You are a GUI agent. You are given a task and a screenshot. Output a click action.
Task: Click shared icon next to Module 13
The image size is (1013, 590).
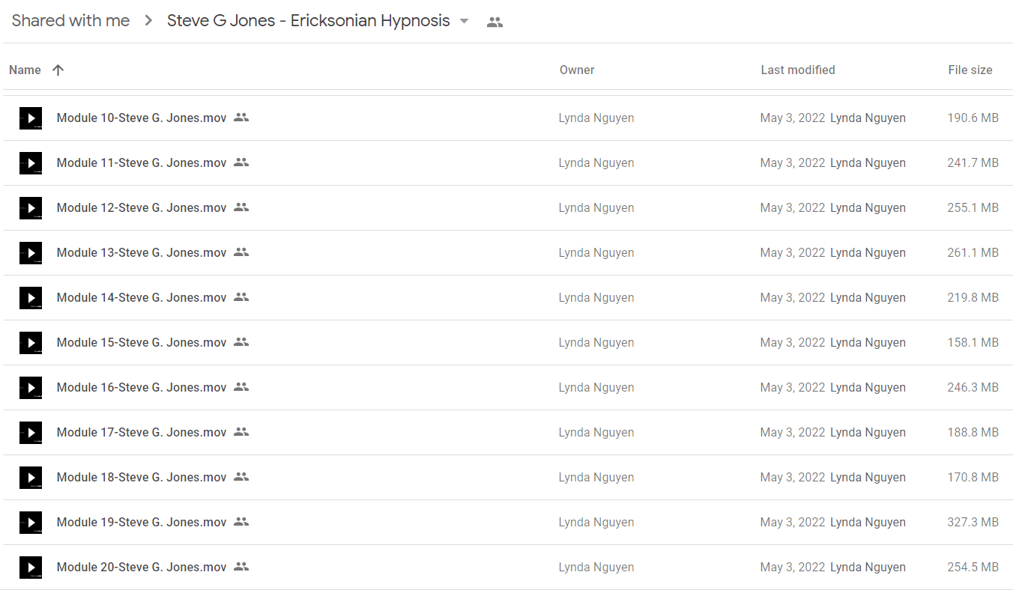click(x=241, y=252)
